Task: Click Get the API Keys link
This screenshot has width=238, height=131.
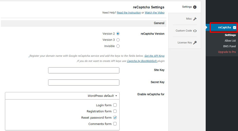Action: pos(154,56)
